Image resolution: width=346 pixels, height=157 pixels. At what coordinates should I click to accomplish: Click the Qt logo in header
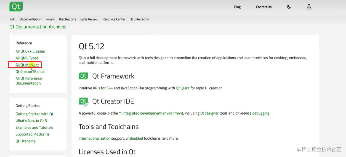pos(16,7)
